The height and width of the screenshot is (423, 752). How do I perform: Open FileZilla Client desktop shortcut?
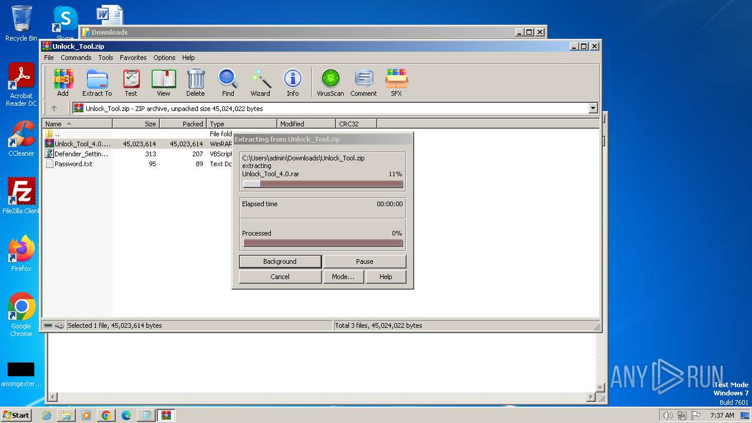pos(21,196)
